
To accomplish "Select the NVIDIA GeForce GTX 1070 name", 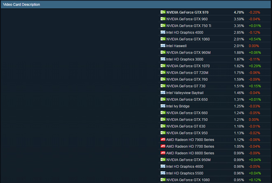I will click(x=188, y=66).
